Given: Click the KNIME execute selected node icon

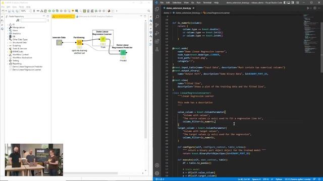Looking at the screenshot, I should point(49,11).
